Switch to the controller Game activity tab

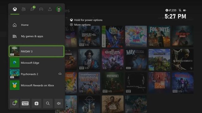pos(41,9)
